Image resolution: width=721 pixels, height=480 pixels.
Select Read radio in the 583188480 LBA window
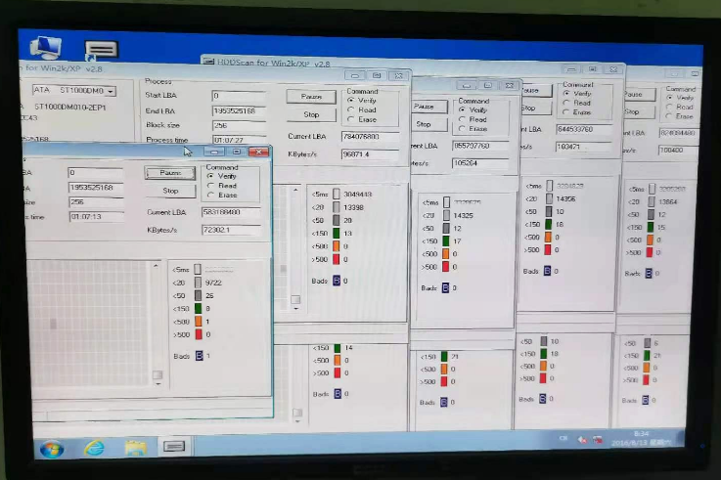(x=210, y=186)
